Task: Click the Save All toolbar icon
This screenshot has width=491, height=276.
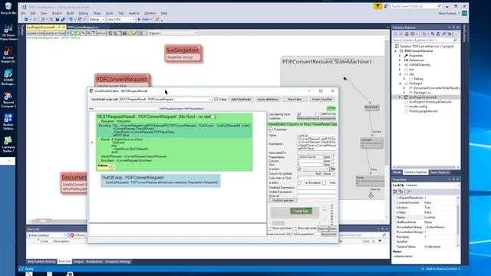Action: [x=63, y=19]
